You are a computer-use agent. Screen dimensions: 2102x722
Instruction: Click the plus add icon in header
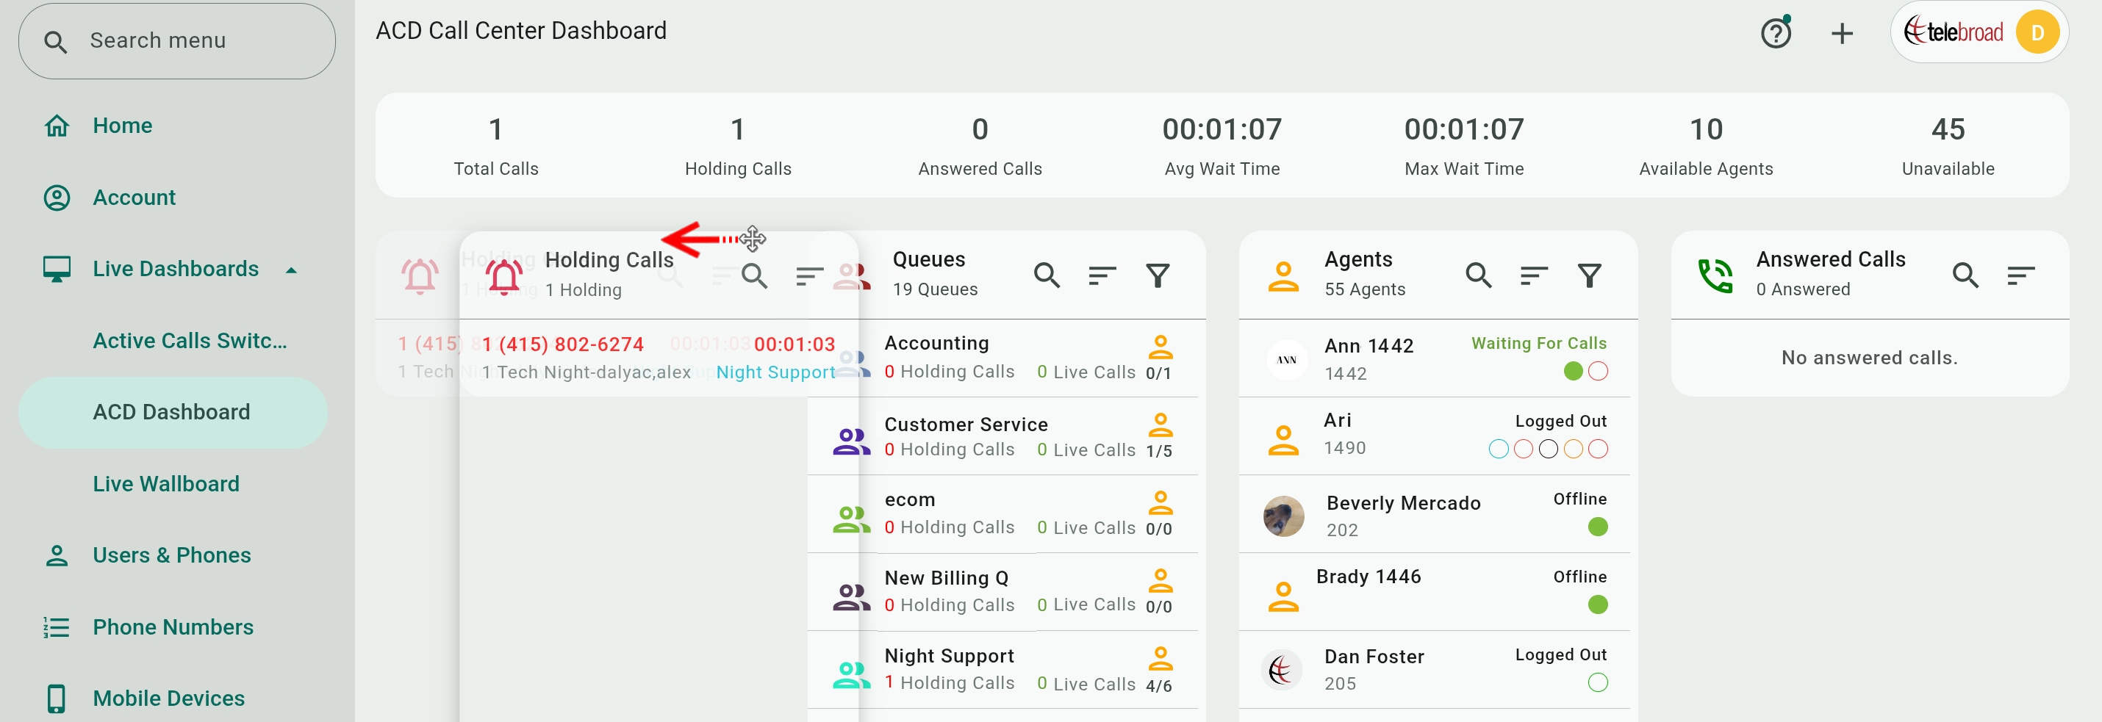[1842, 34]
